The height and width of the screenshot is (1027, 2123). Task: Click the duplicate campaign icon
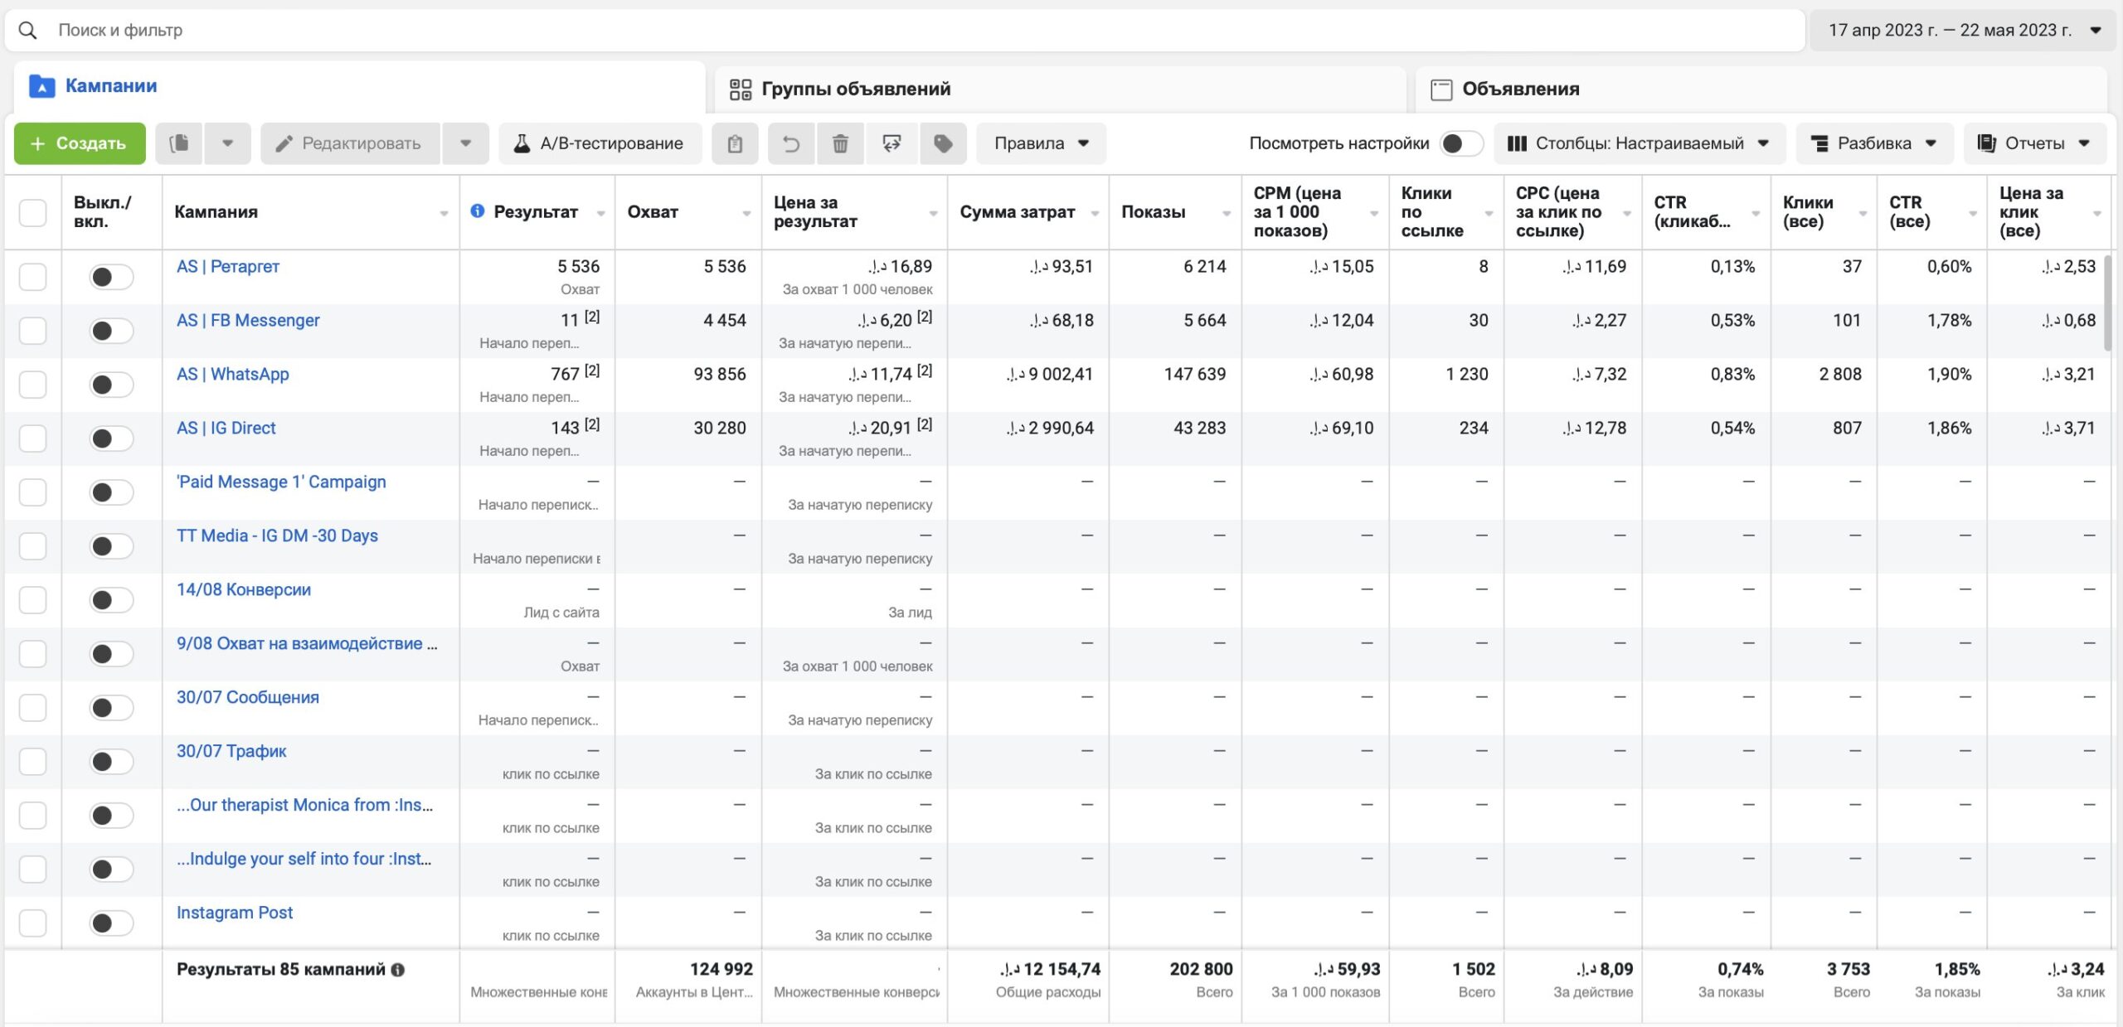(x=179, y=143)
